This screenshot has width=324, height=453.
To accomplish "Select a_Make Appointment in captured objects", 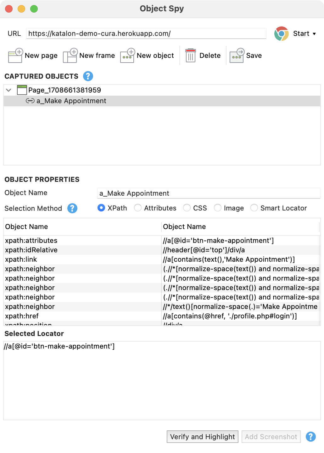I will (71, 101).
